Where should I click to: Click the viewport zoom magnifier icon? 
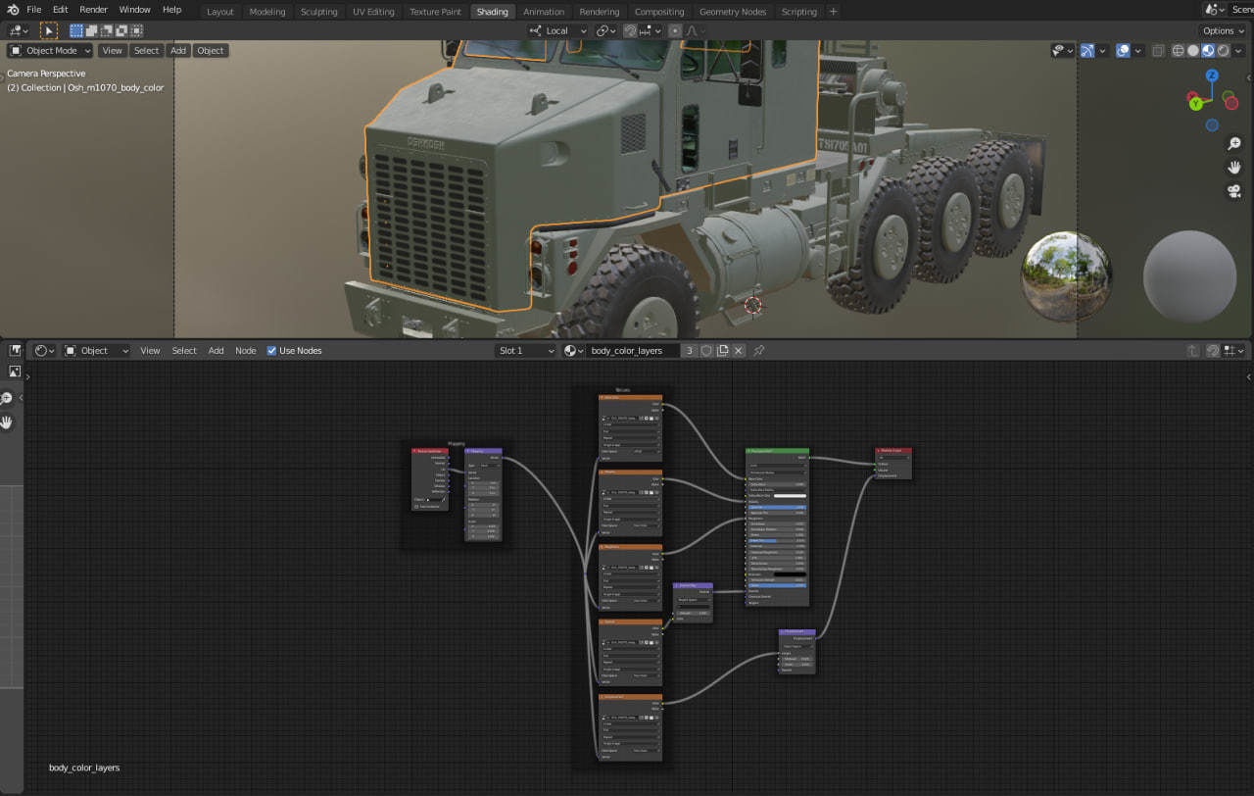1234,143
